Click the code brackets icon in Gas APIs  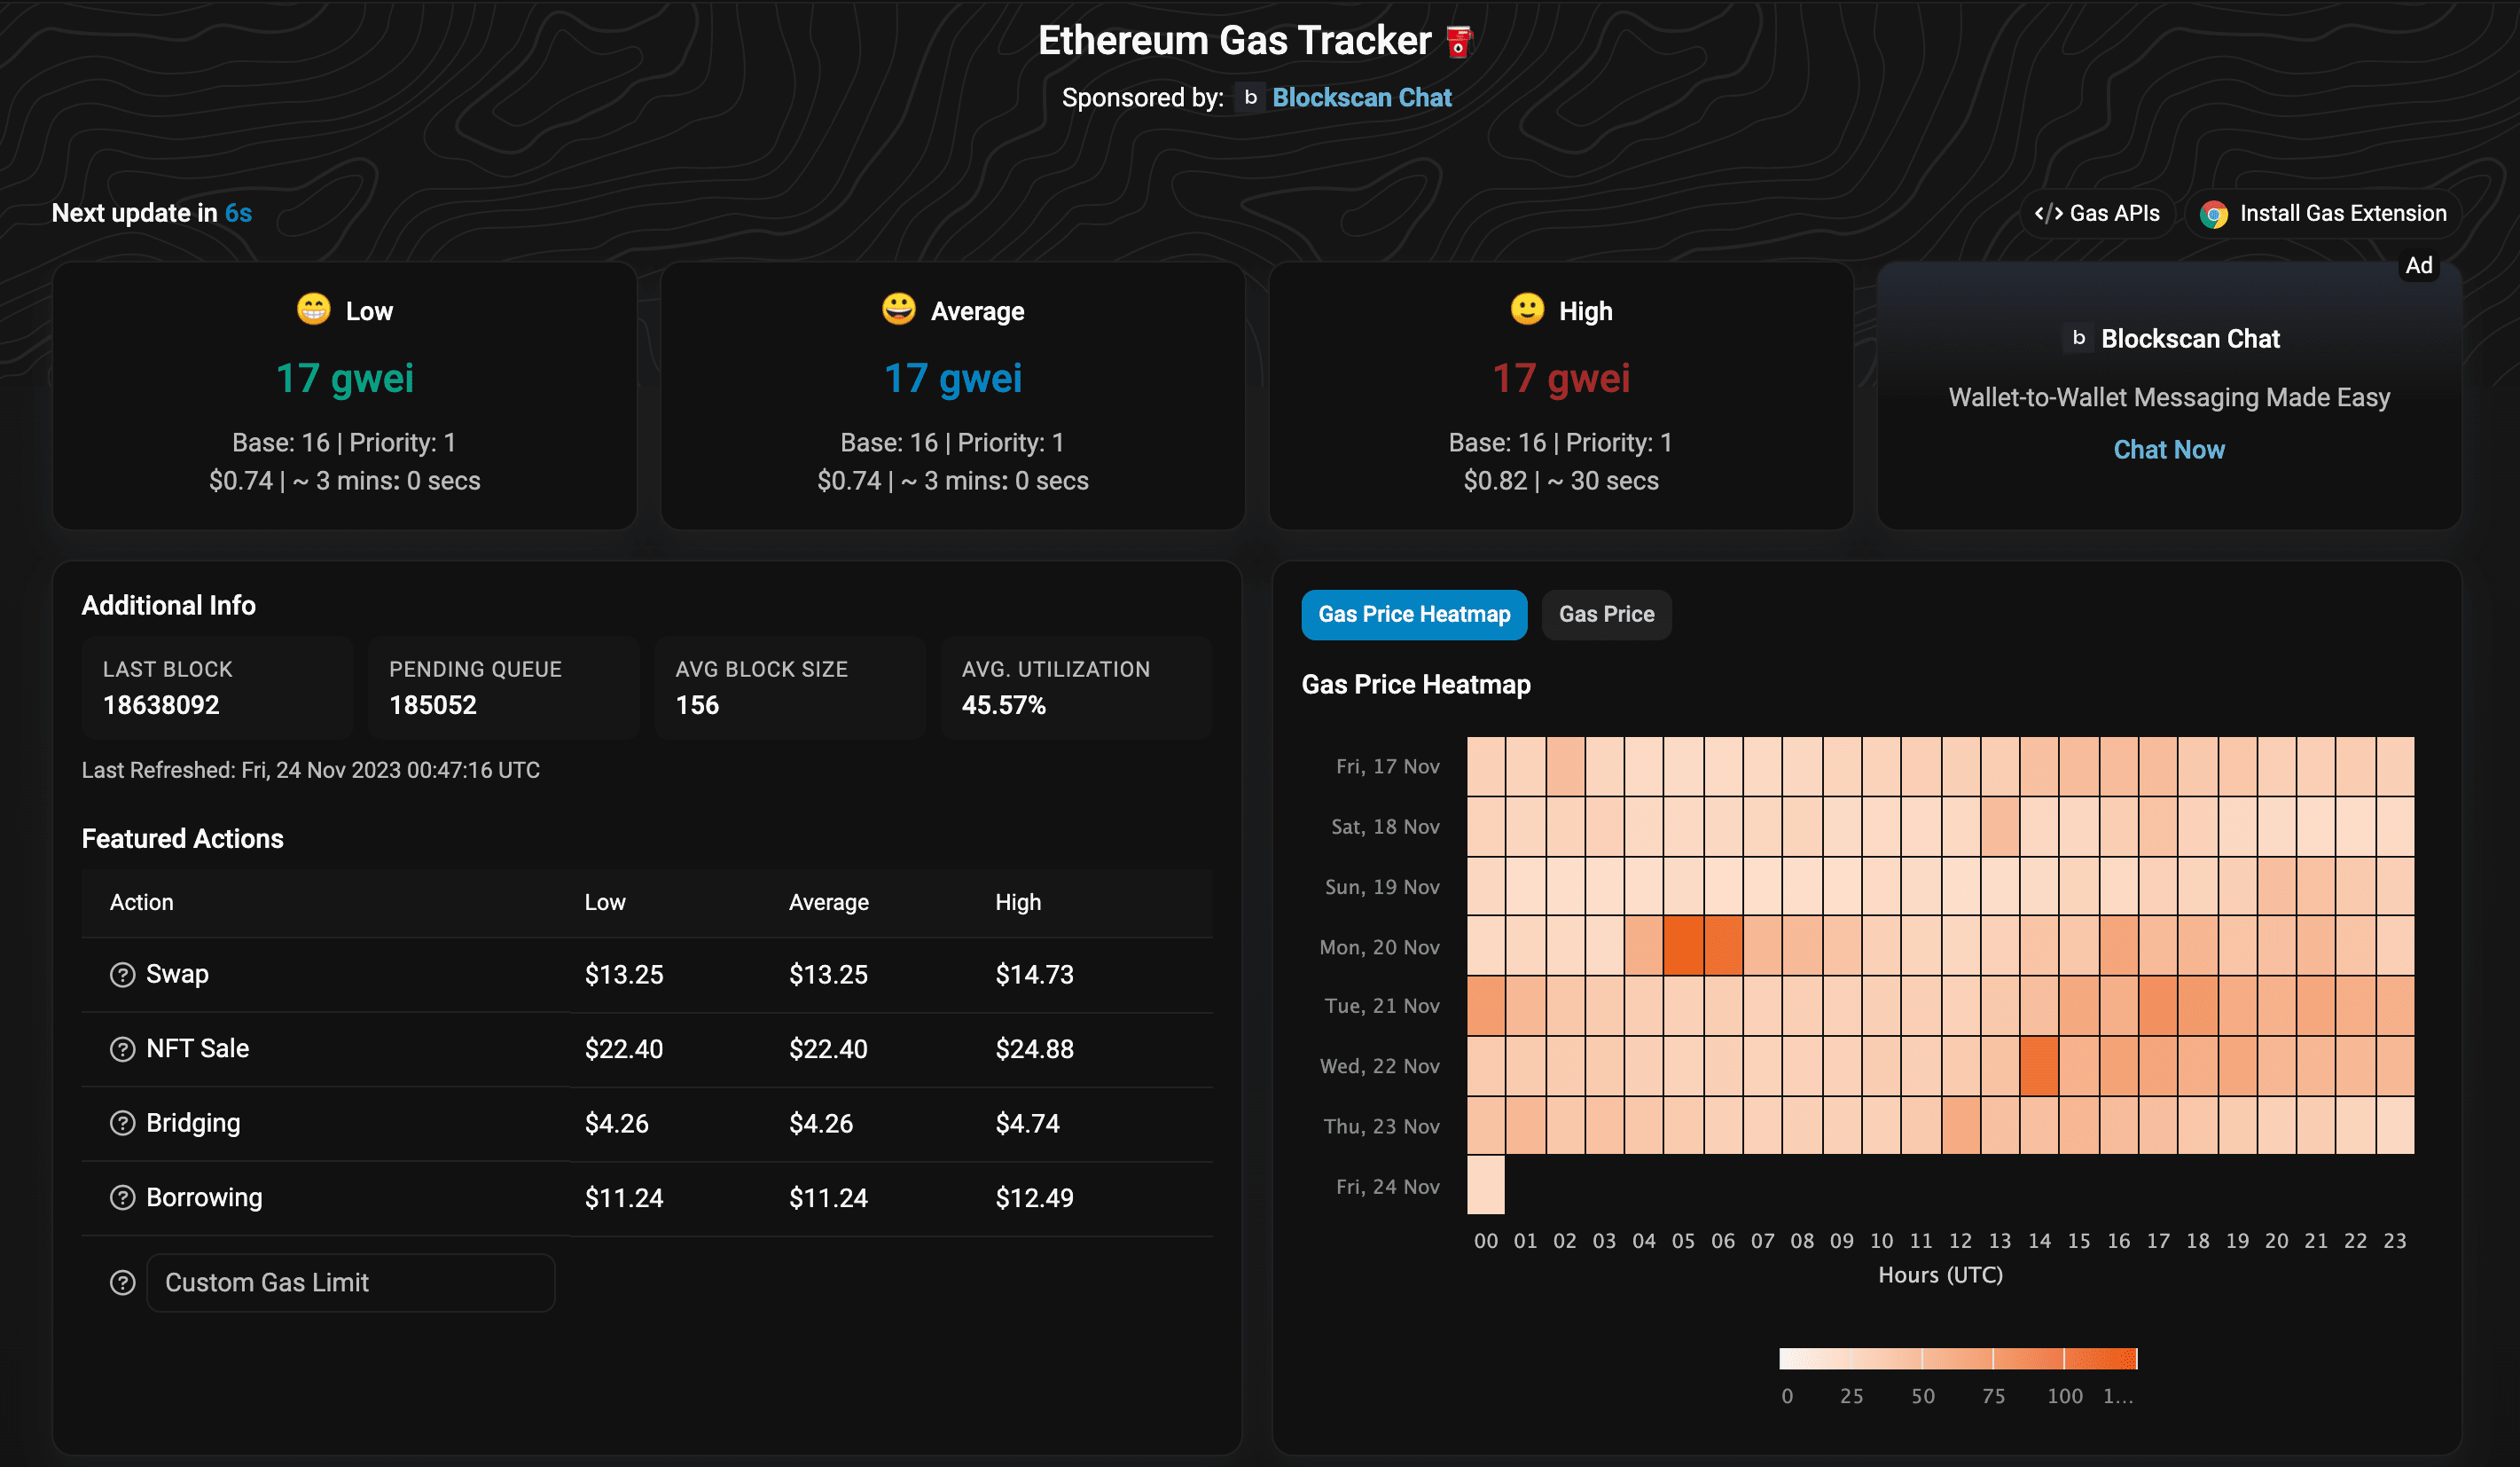coord(2048,213)
